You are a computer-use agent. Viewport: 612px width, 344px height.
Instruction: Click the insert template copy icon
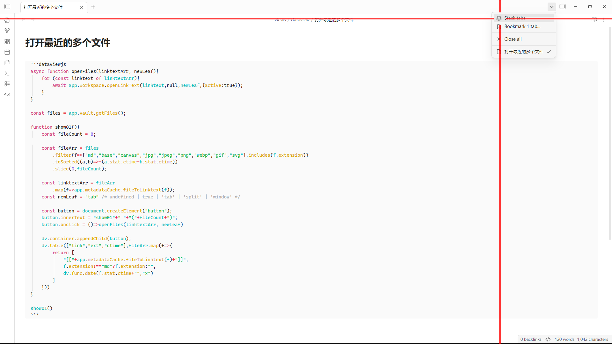pos(7,63)
